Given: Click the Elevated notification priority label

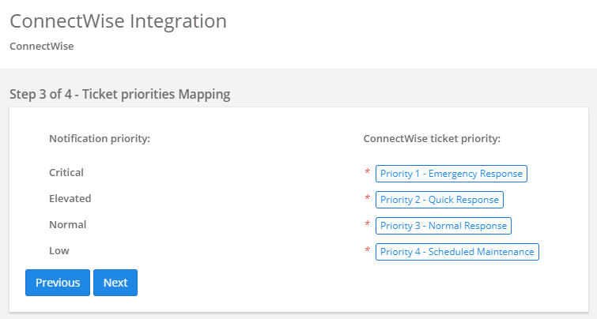Looking at the screenshot, I should 70,198.
